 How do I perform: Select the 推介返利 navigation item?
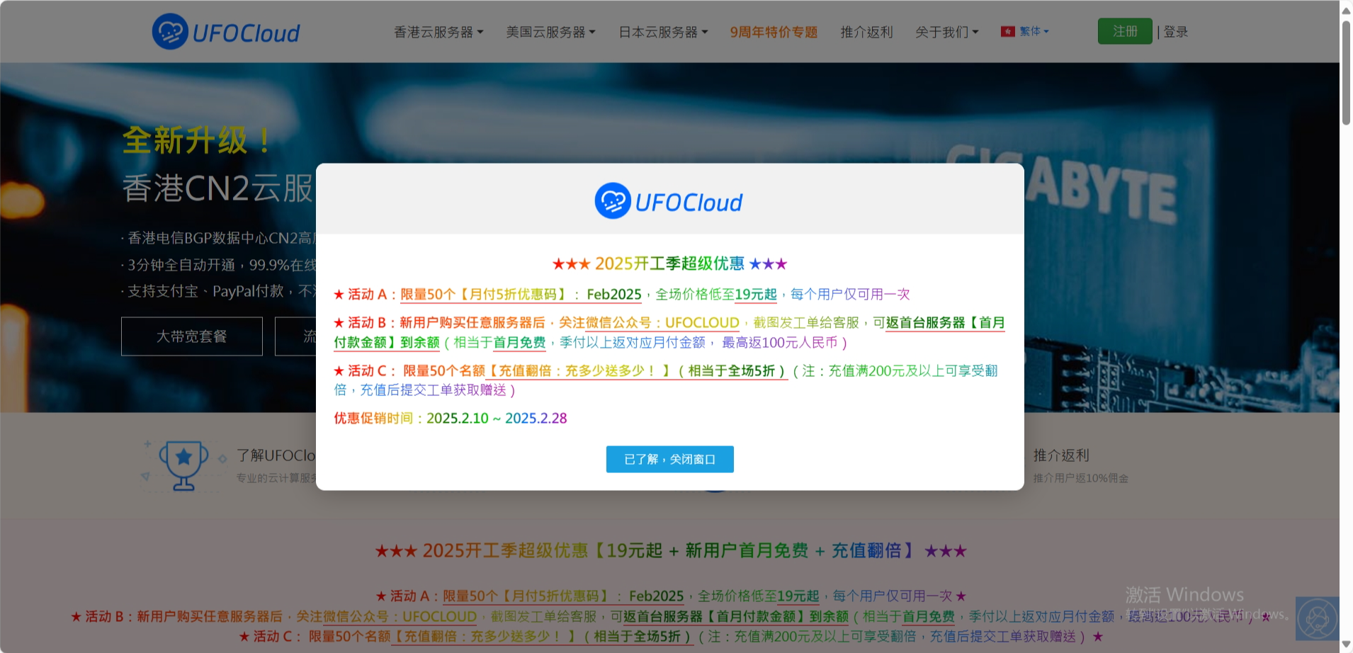tap(866, 31)
